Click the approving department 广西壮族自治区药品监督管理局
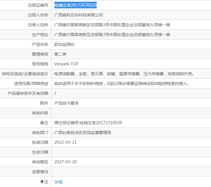Screen dimensions: 211x187 82,133
